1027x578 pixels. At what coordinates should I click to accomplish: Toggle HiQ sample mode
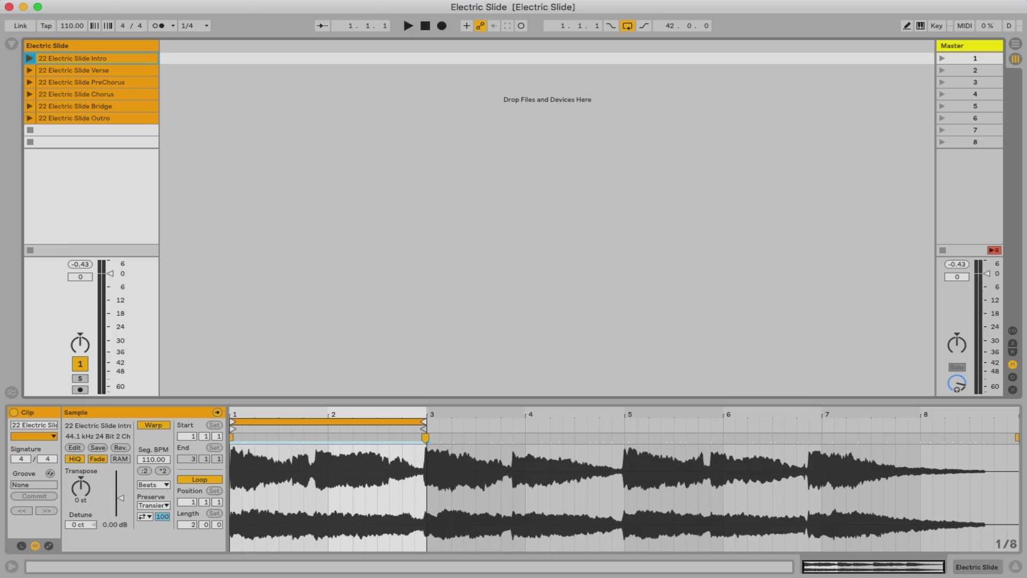click(x=74, y=459)
